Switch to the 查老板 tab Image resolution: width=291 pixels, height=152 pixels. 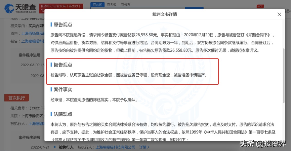[112, 4]
